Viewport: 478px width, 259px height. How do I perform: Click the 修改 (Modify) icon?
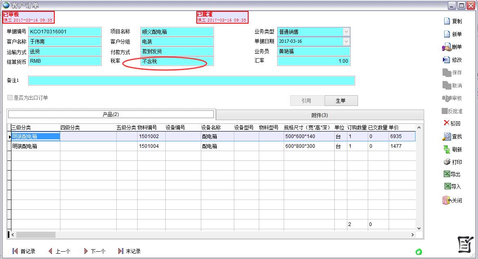tap(453, 59)
